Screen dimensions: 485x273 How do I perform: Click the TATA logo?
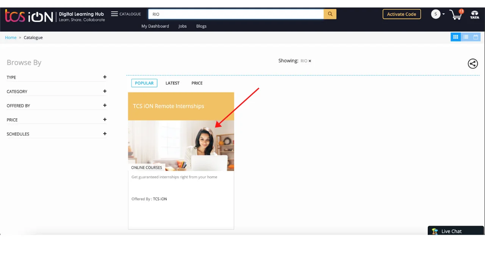[474, 15]
